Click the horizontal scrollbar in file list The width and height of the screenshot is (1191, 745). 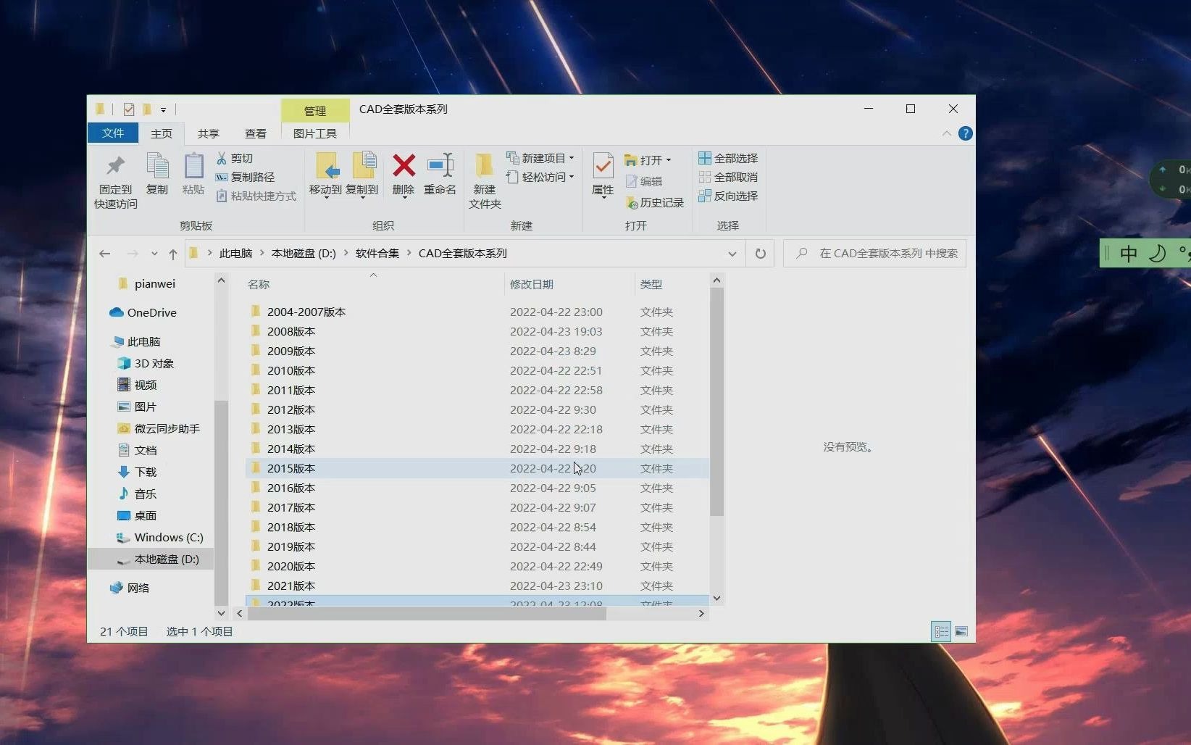click(427, 614)
